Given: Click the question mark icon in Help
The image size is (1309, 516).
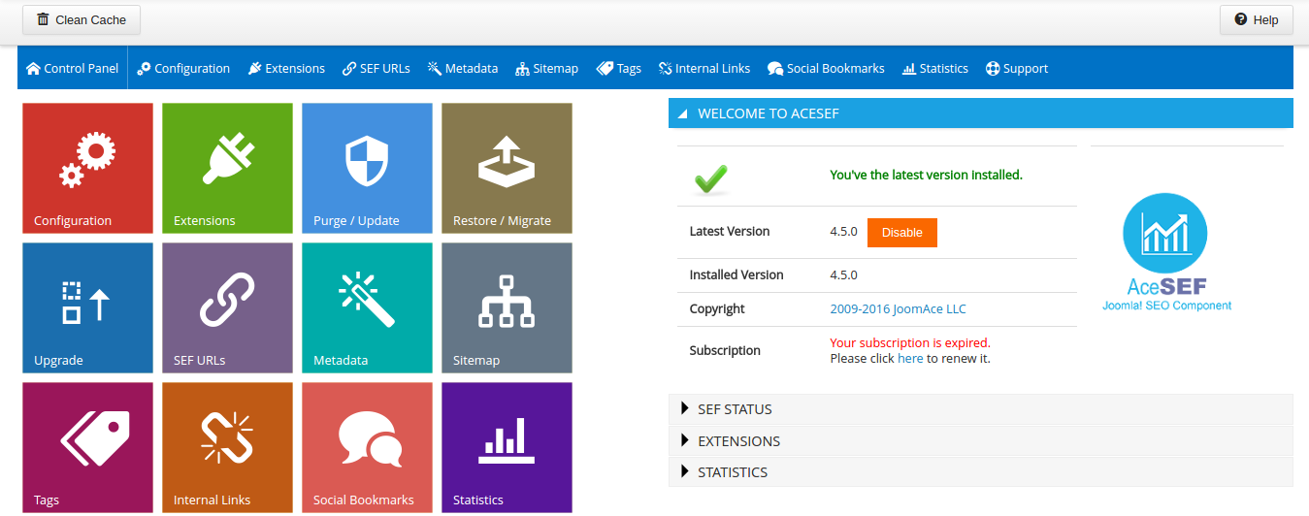Looking at the screenshot, I should [x=1240, y=19].
